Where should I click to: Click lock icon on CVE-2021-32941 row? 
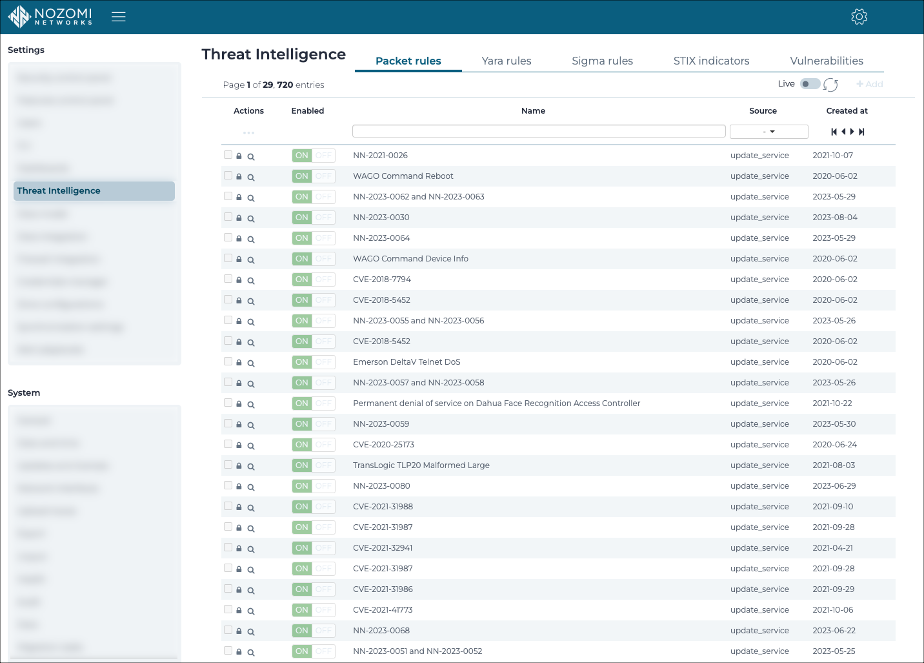239,548
